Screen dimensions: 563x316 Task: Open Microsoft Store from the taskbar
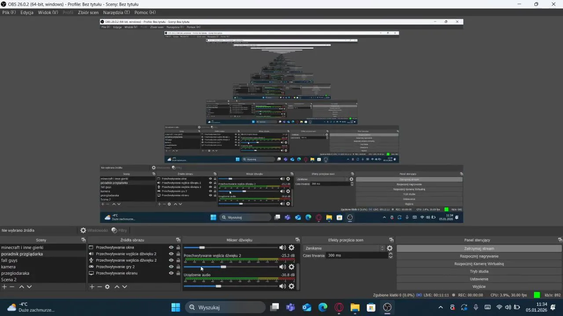pyautogui.click(x=371, y=307)
